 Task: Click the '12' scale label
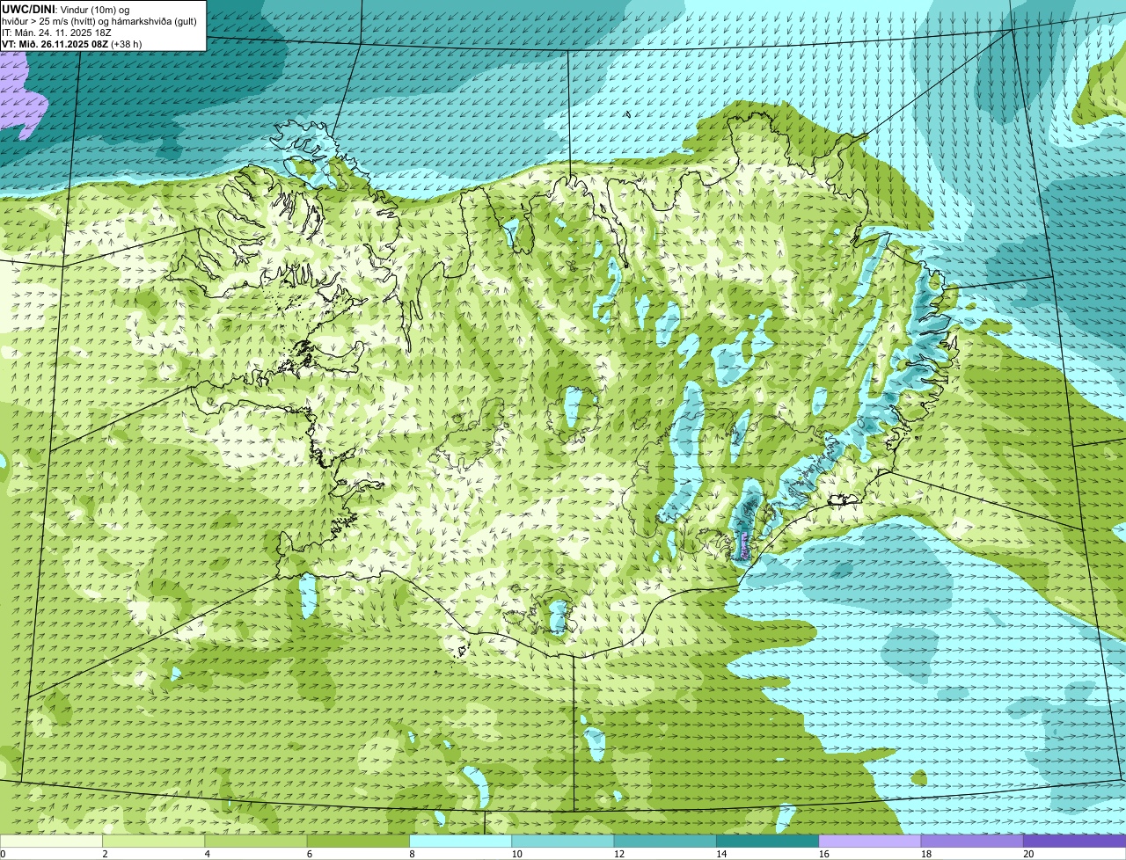[x=618, y=854]
